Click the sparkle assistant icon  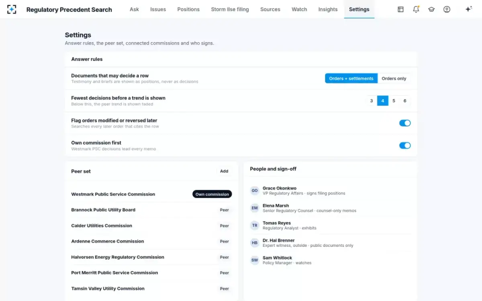tap(468, 9)
